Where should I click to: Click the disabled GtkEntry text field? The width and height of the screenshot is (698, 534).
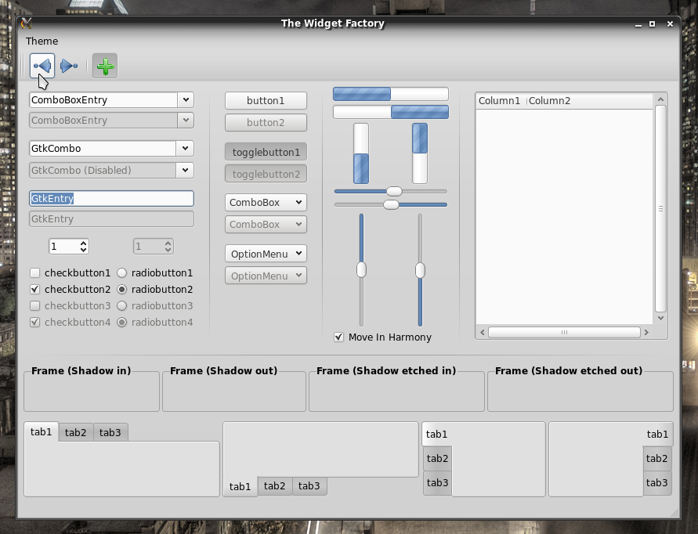coord(112,219)
